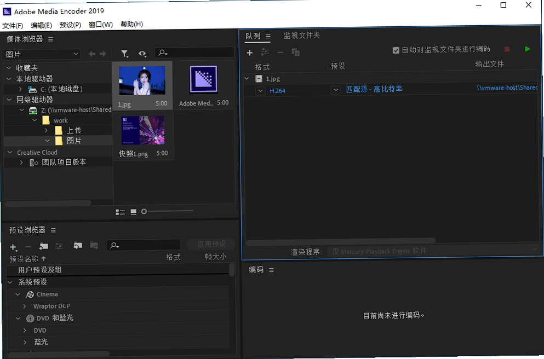
Task: Open the 图片 location dropdown
Action: point(41,54)
